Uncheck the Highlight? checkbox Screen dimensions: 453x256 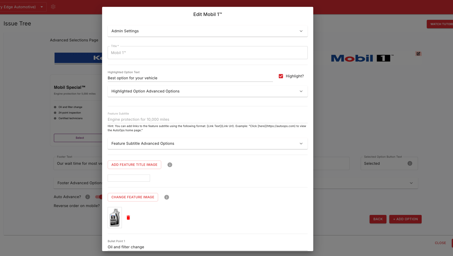pyautogui.click(x=281, y=76)
